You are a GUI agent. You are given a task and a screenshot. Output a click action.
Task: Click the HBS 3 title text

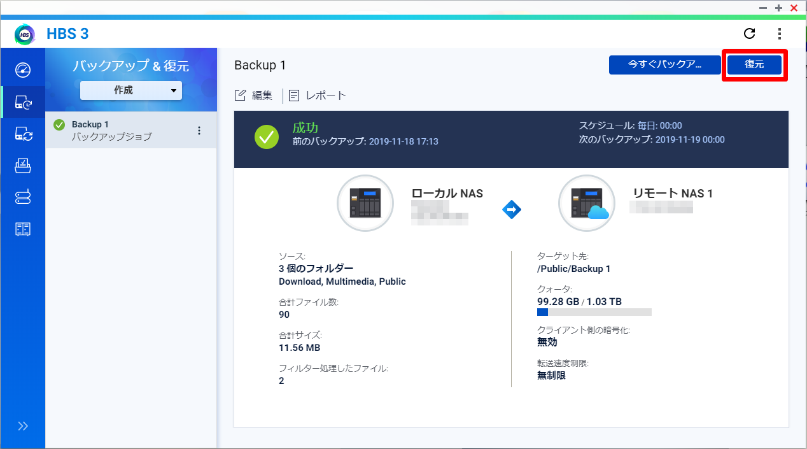[67, 34]
